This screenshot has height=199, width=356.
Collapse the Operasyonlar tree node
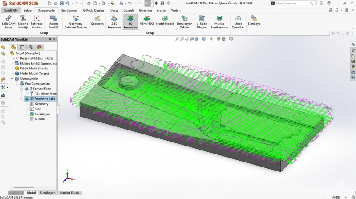tap(12, 79)
